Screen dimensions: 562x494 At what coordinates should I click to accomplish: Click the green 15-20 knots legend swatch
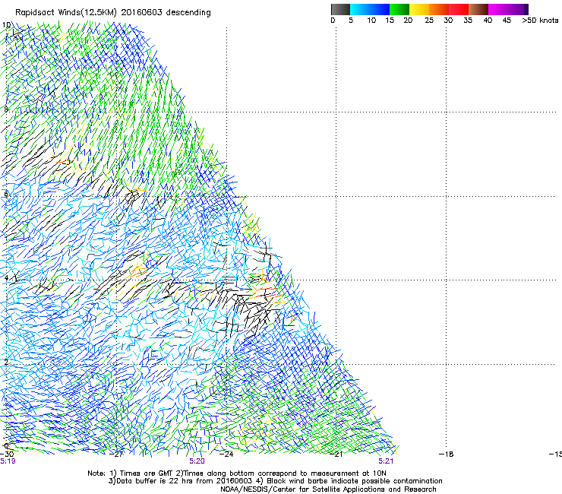(x=399, y=9)
